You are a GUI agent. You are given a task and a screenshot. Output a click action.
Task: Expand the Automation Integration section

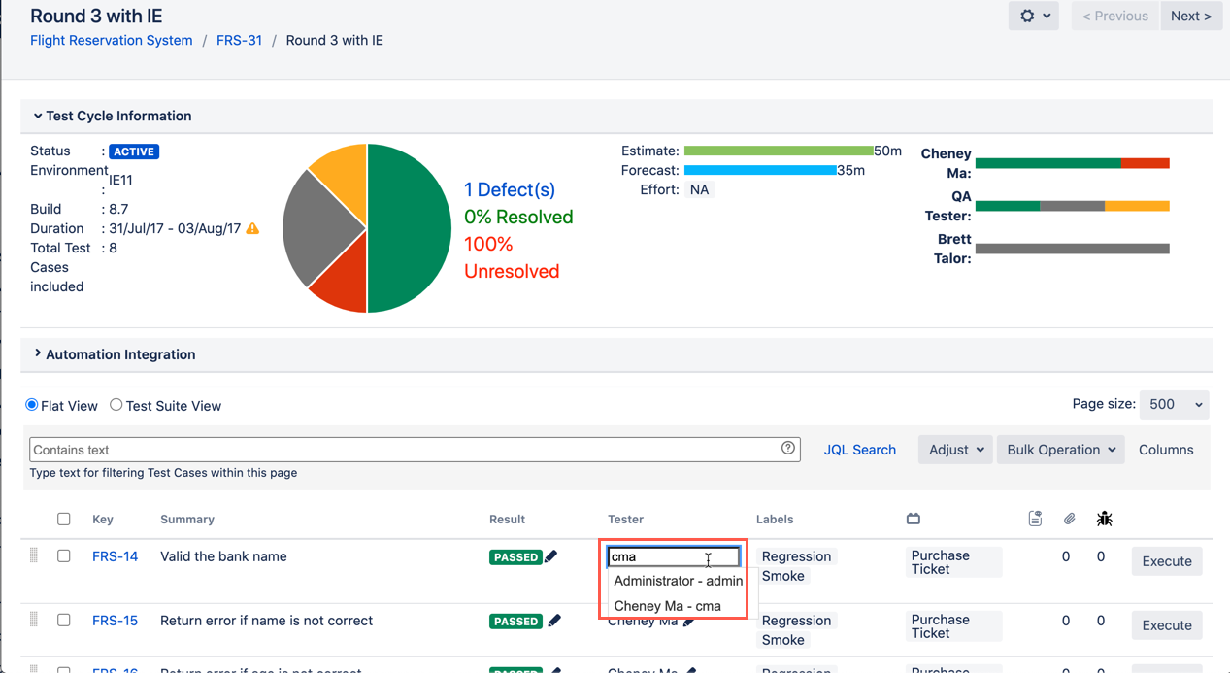(x=38, y=354)
